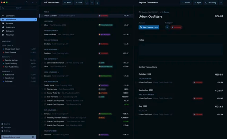Click the Investments bar-chart icon
The width and height of the screenshot is (227, 139).
tap(3, 27)
